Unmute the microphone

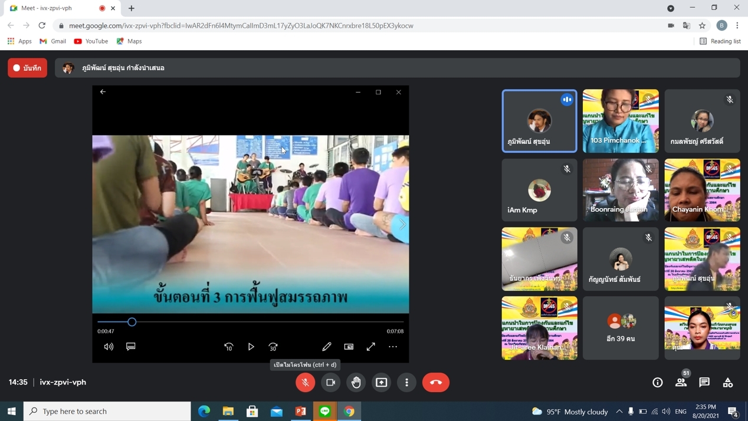coord(306,382)
